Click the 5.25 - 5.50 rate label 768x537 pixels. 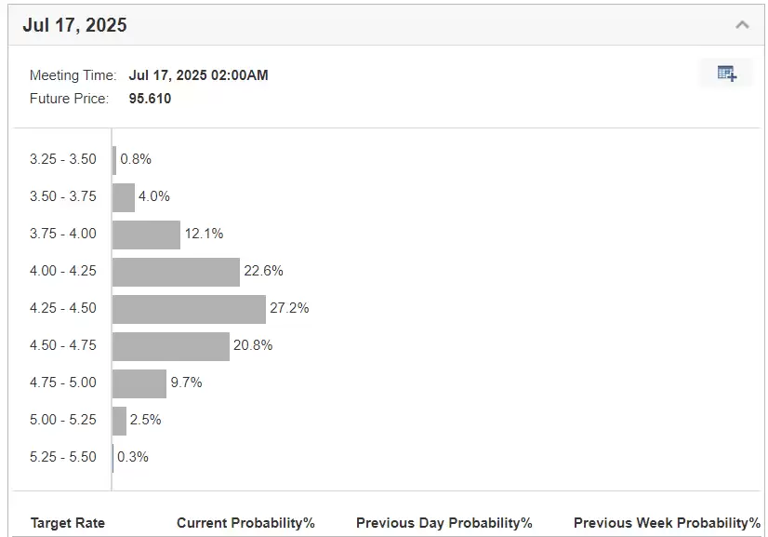click(63, 457)
